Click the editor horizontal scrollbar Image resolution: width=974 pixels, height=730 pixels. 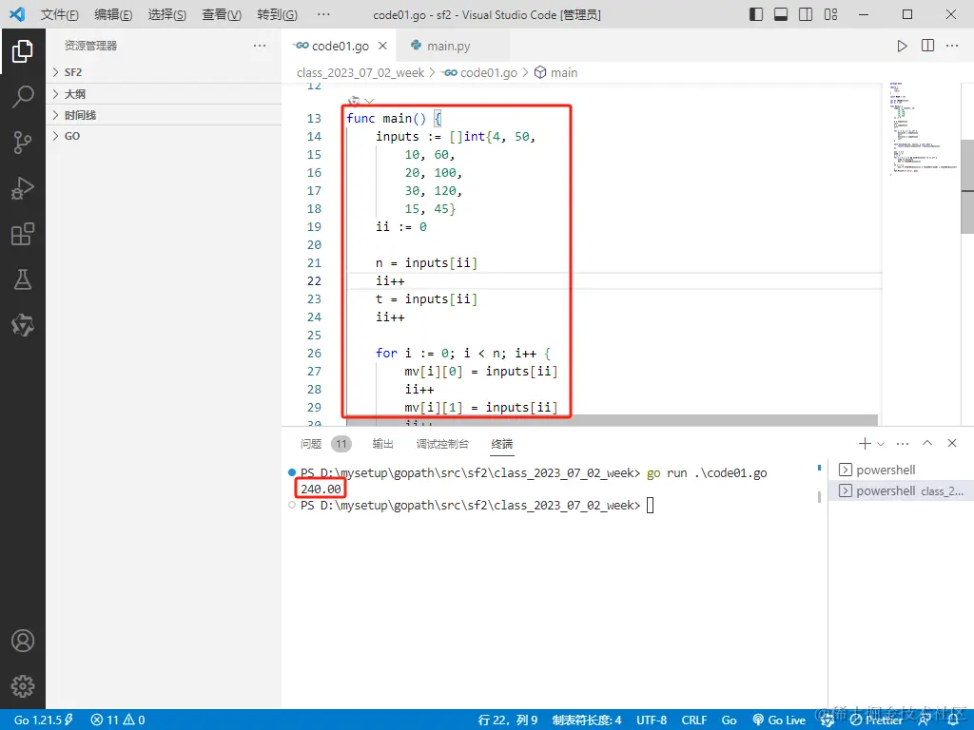pyautogui.click(x=612, y=420)
